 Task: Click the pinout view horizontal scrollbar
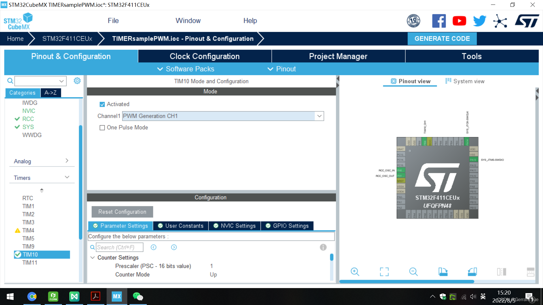pyautogui.click(x=406, y=282)
